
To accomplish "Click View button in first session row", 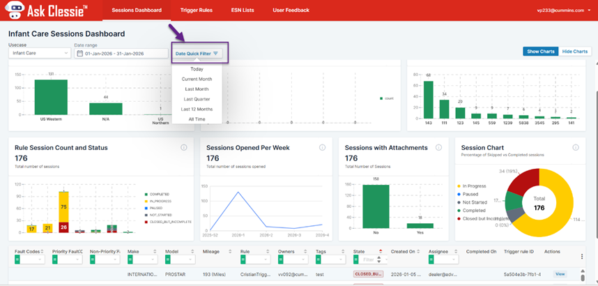I will (x=560, y=275).
